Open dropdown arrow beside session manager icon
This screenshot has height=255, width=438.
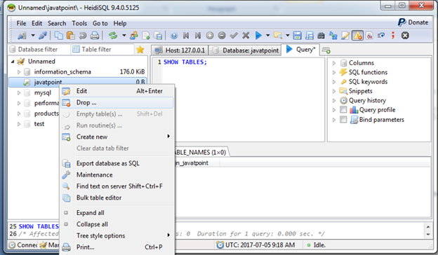33,36
